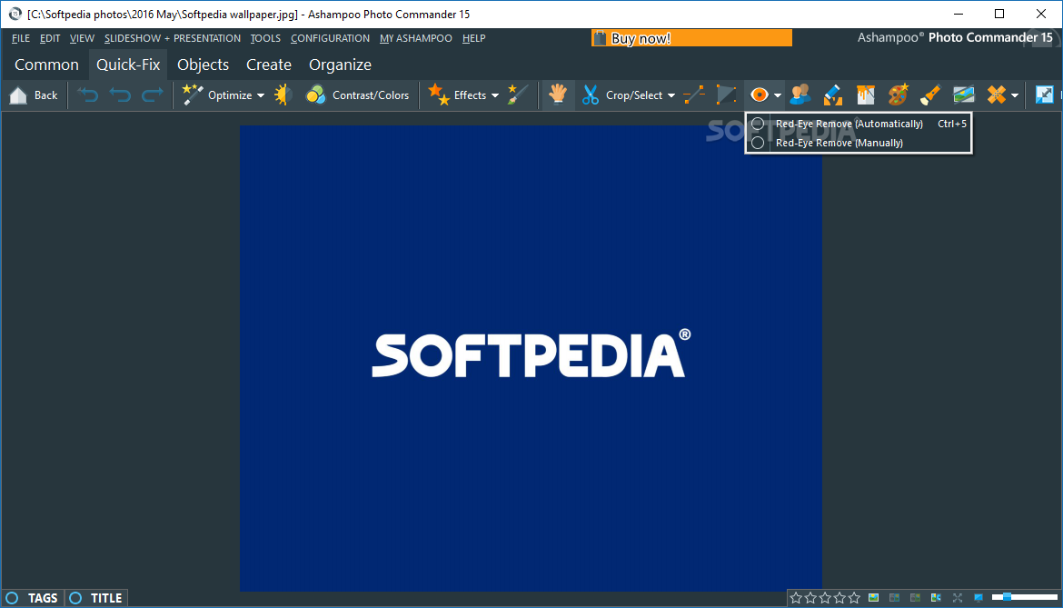1063x608 pixels.
Task: Set rating to four stars
Action: [x=839, y=598]
